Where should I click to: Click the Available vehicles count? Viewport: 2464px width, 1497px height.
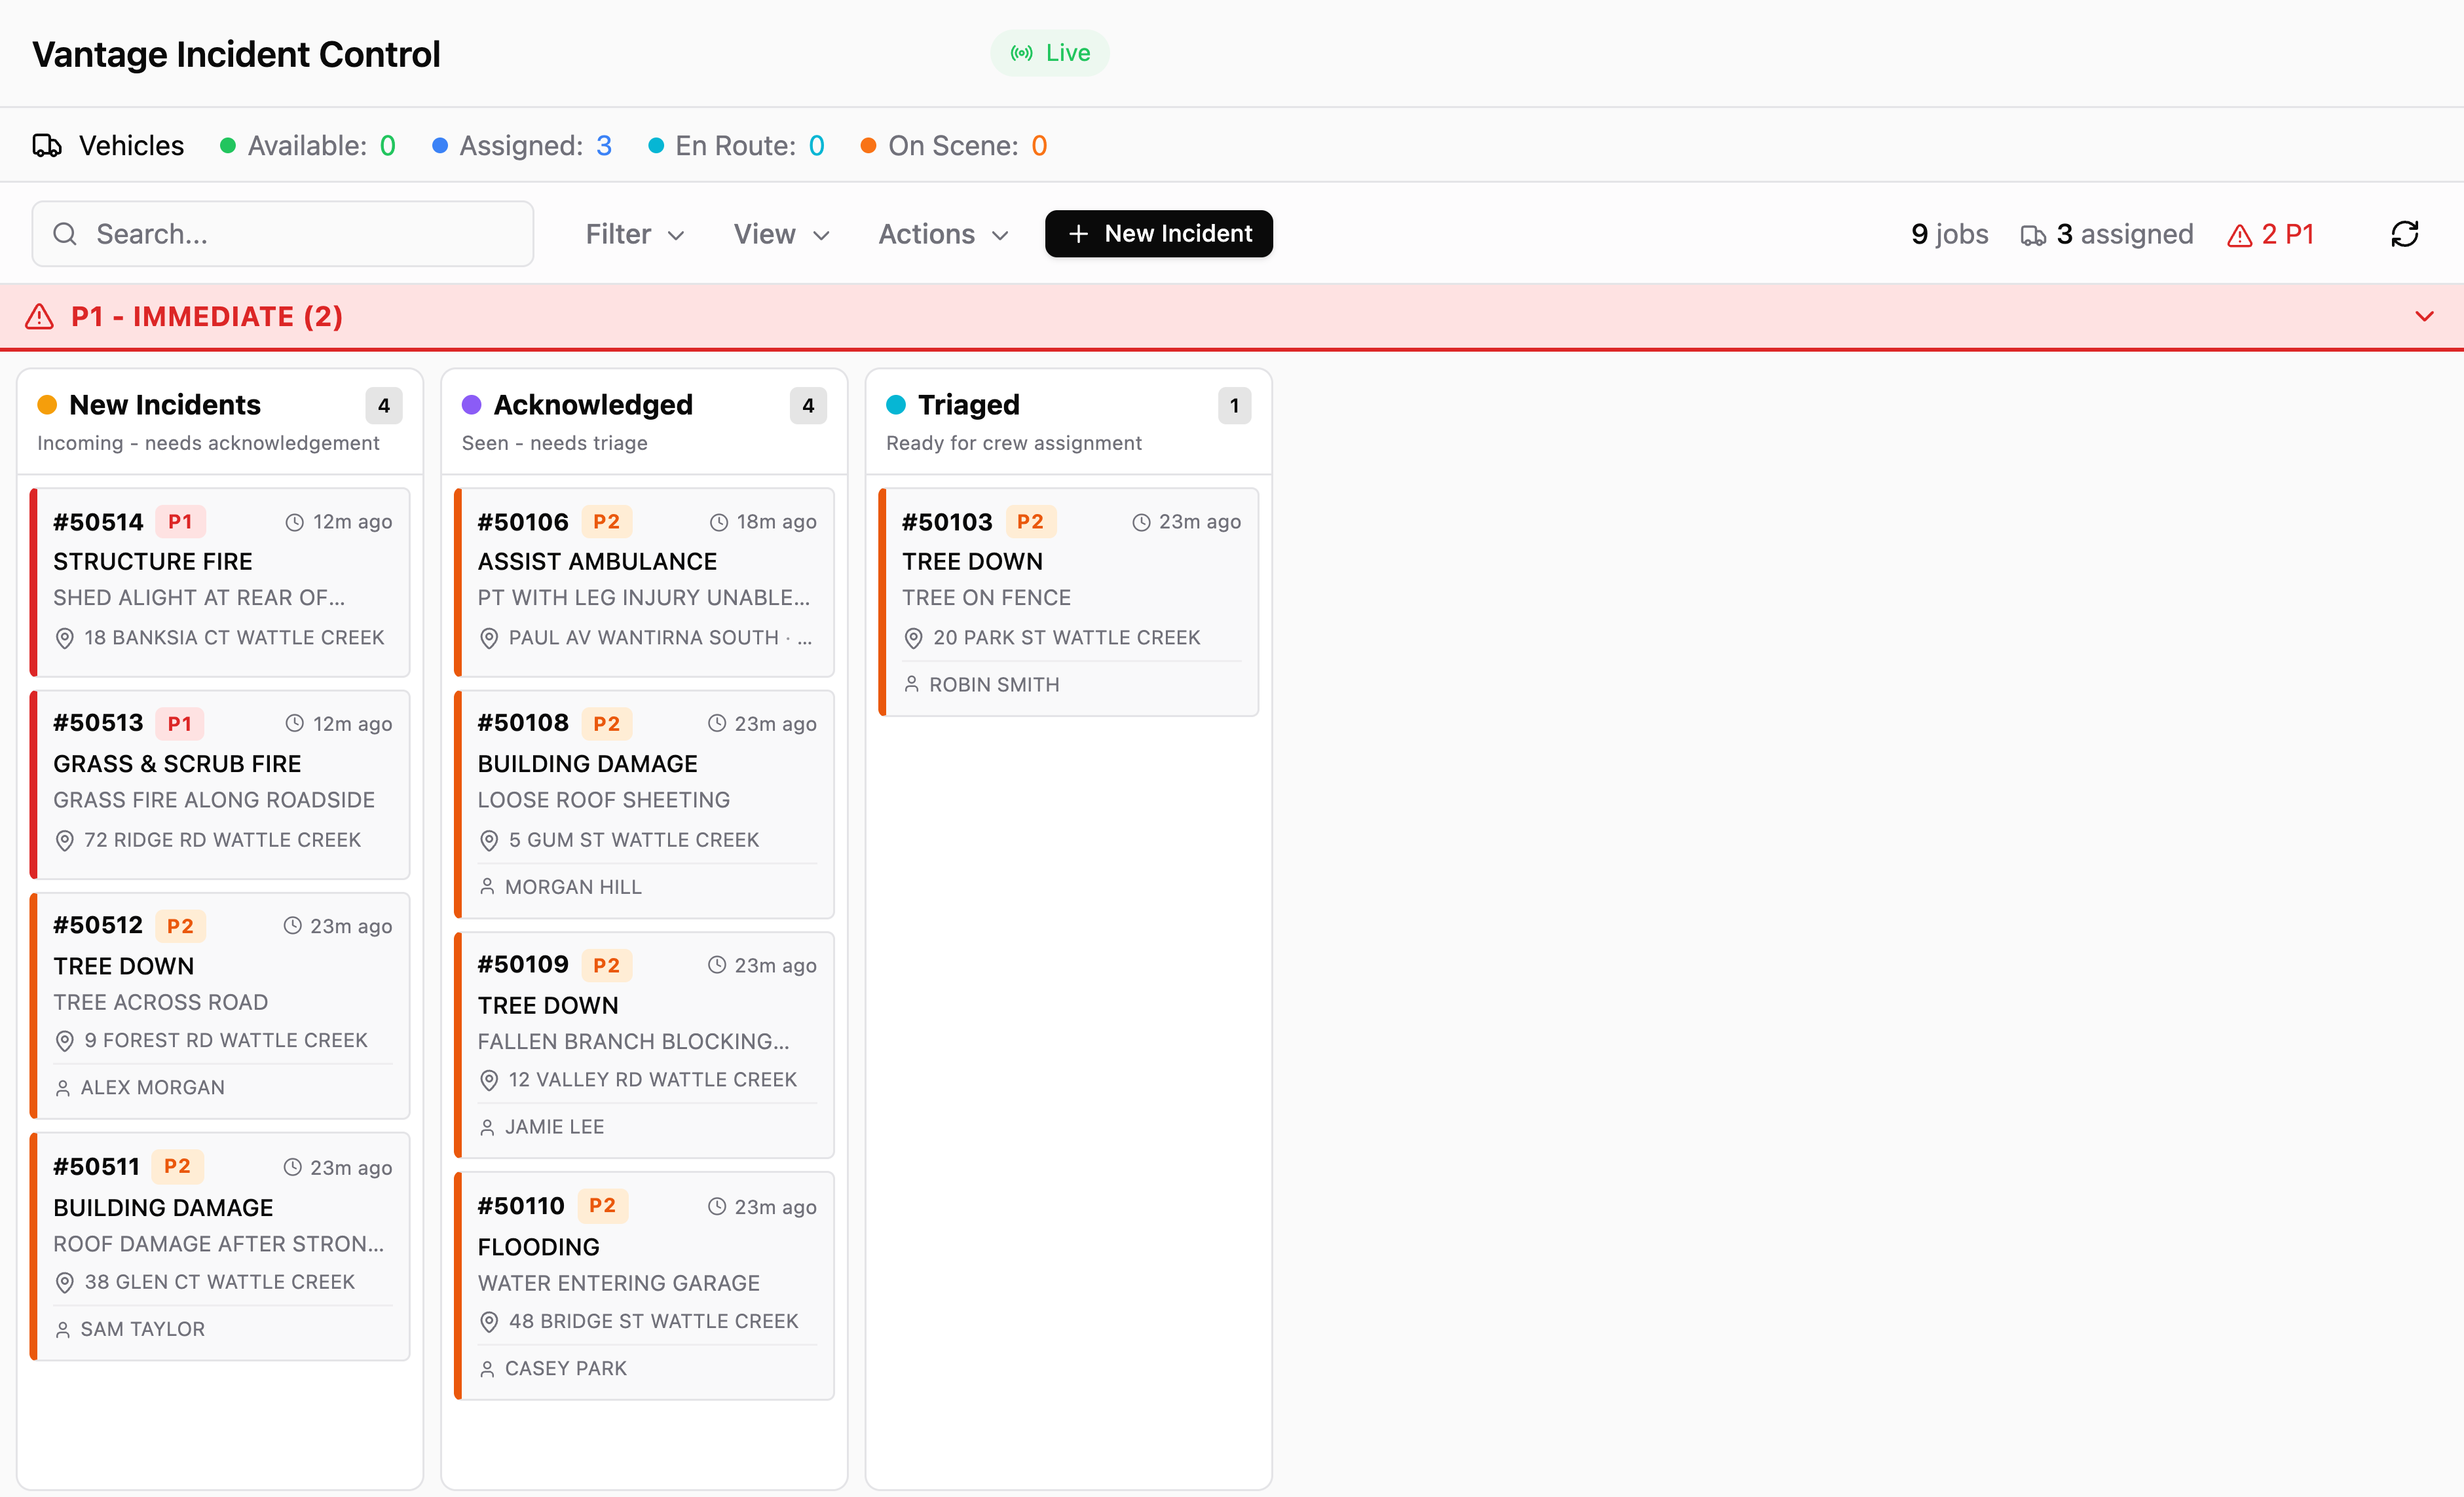click(x=388, y=146)
